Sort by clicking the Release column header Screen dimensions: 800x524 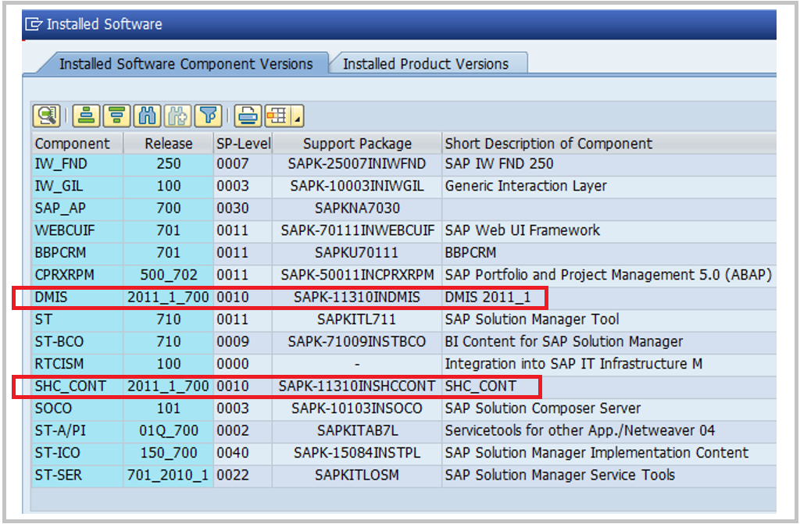[166, 143]
